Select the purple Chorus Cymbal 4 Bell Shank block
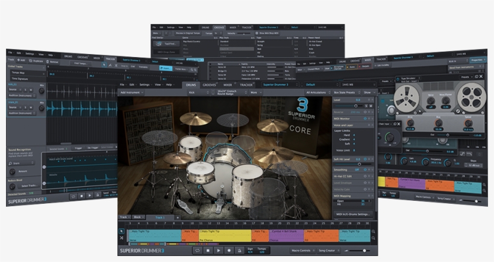This screenshot has width=494, height=262. [286, 236]
